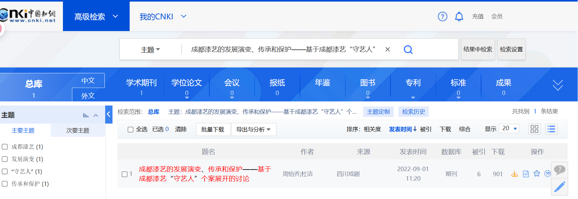Open the display count 20 dropdown

509,128
